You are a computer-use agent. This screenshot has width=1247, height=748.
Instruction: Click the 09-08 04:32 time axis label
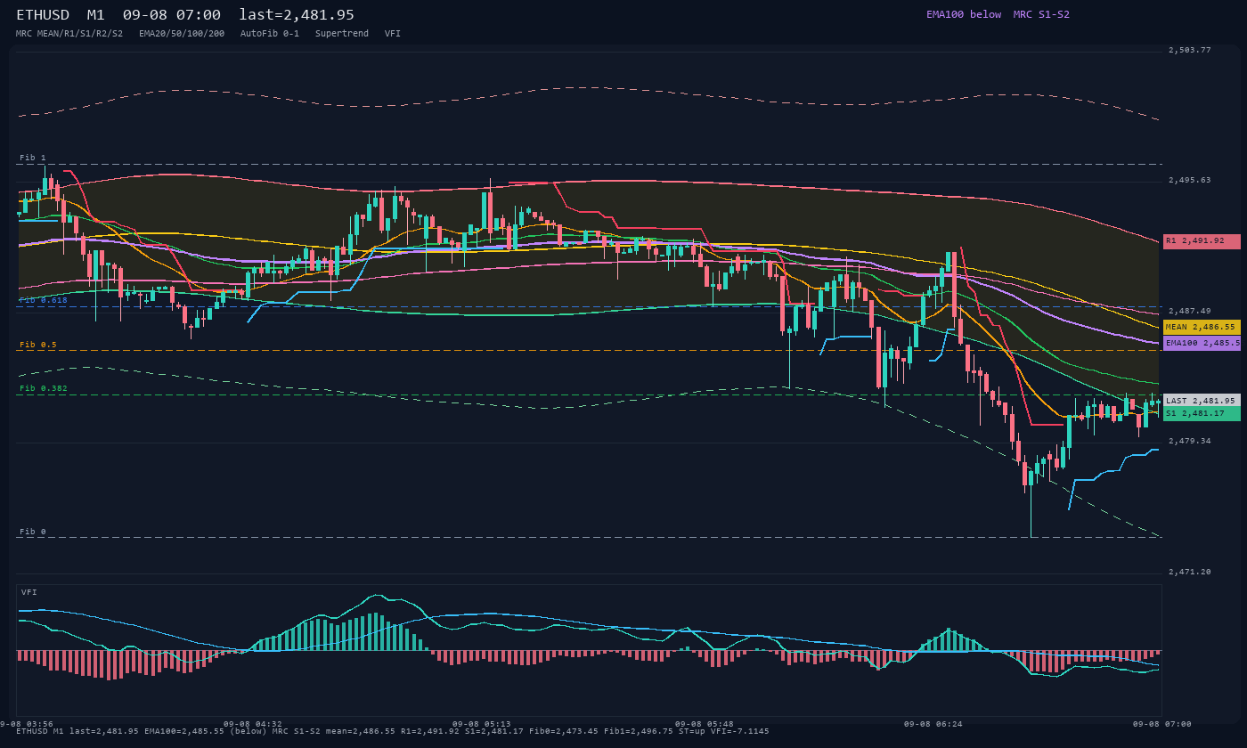click(x=253, y=724)
